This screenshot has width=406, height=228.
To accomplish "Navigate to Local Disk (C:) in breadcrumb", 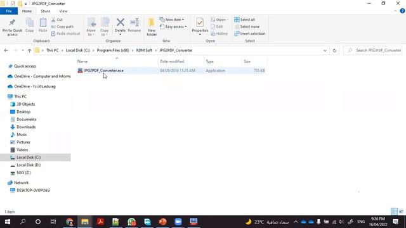I will point(77,51).
